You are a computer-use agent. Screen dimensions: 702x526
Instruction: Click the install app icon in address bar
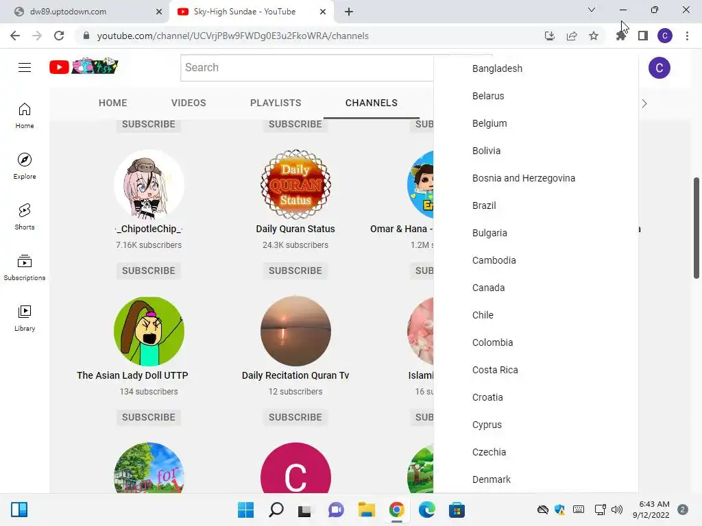pyautogui.click(x=549, y=36)
